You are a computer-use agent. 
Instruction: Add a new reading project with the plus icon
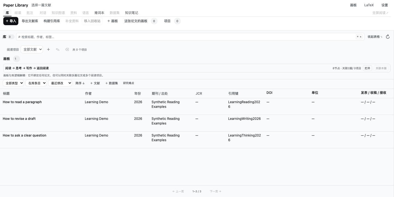click(48, 50)
